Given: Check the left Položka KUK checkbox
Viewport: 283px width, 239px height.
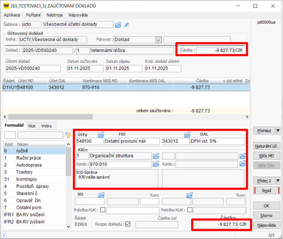Looking at the screenshot, I should pos(102,210).
